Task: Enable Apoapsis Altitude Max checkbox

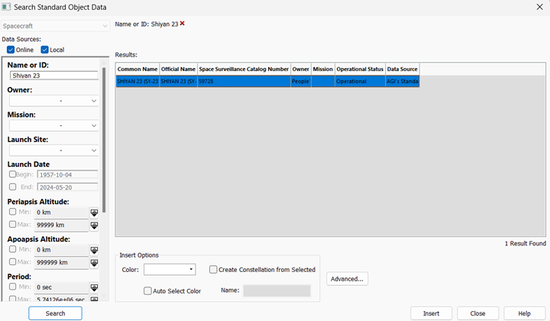Action: click(13, 261)
